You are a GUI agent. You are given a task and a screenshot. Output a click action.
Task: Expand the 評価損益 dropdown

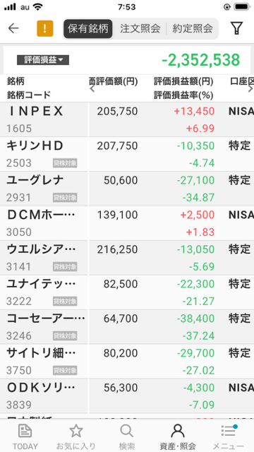43,60
